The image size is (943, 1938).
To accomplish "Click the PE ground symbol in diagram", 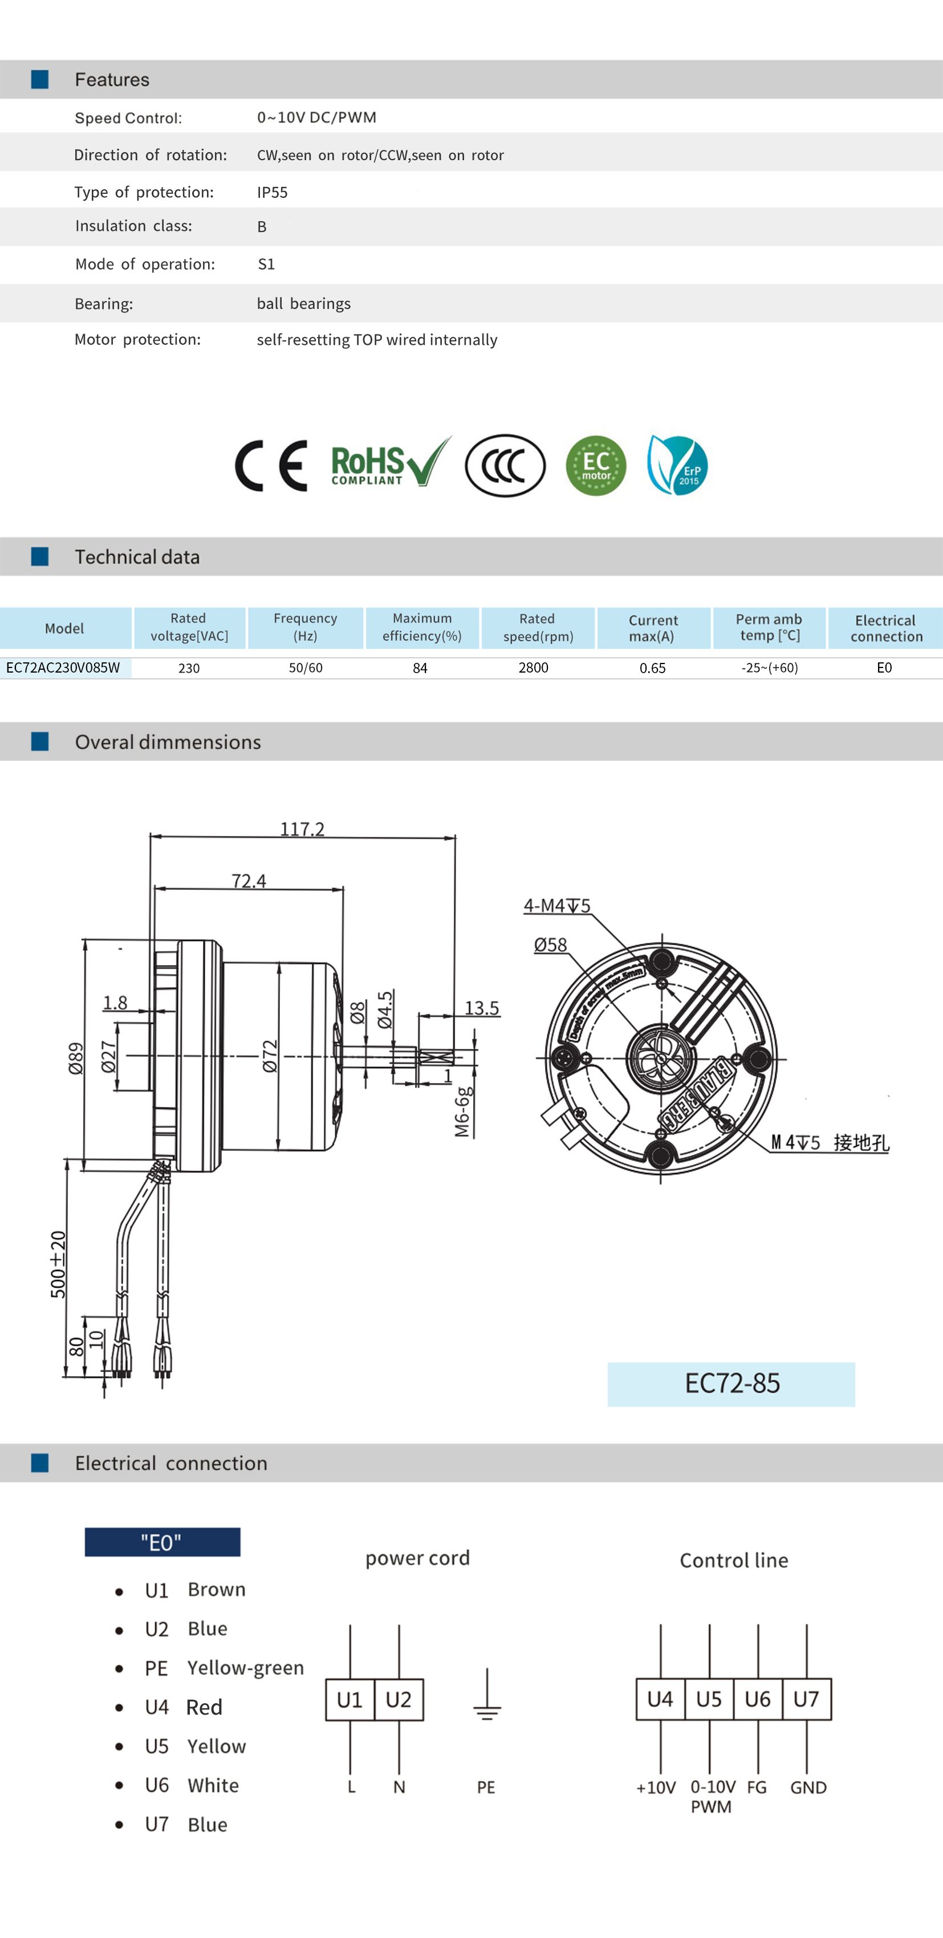I will pos(487,1694).
